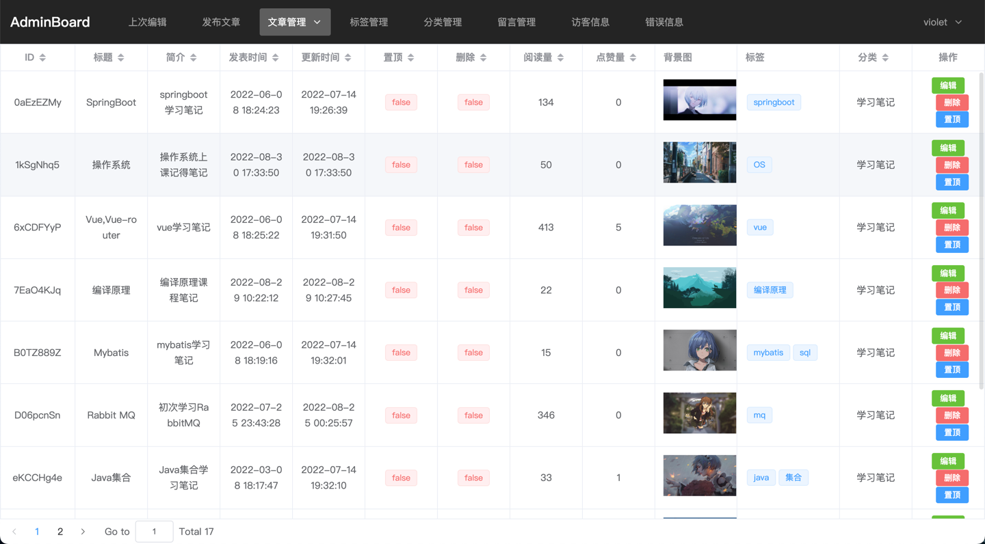This screenshot has height=544, width=985.
Task: Sort by 点赞量 column
Action: point(633,57)
